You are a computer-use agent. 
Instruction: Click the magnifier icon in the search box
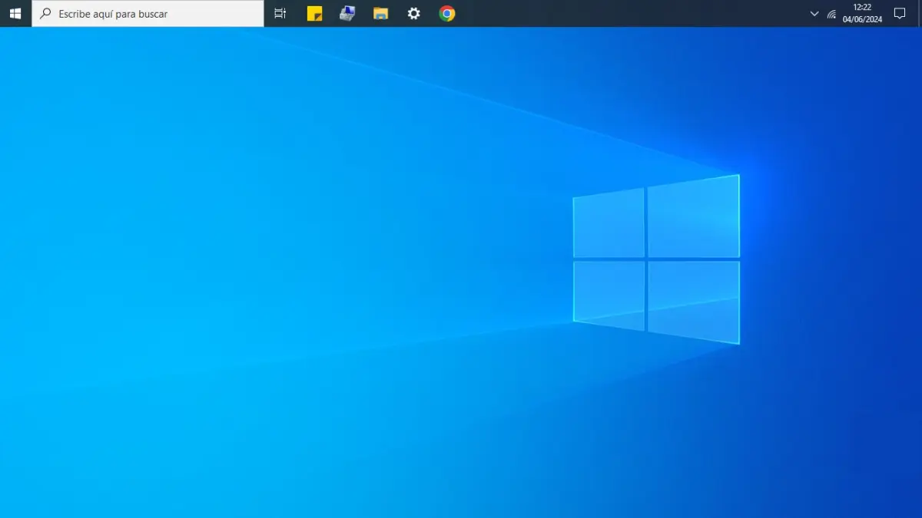tap(46, 14)
